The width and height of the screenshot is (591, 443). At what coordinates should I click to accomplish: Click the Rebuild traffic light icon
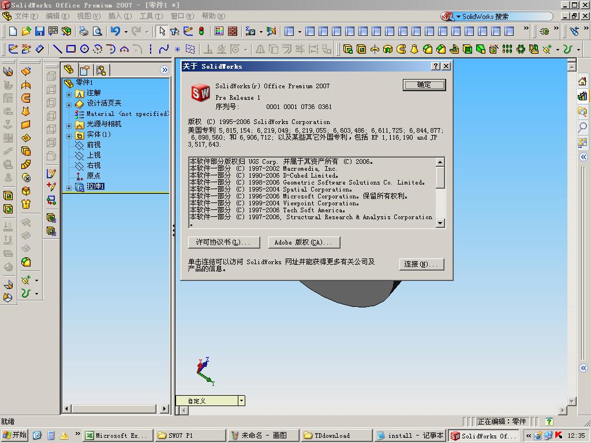[x=201, y=31]
